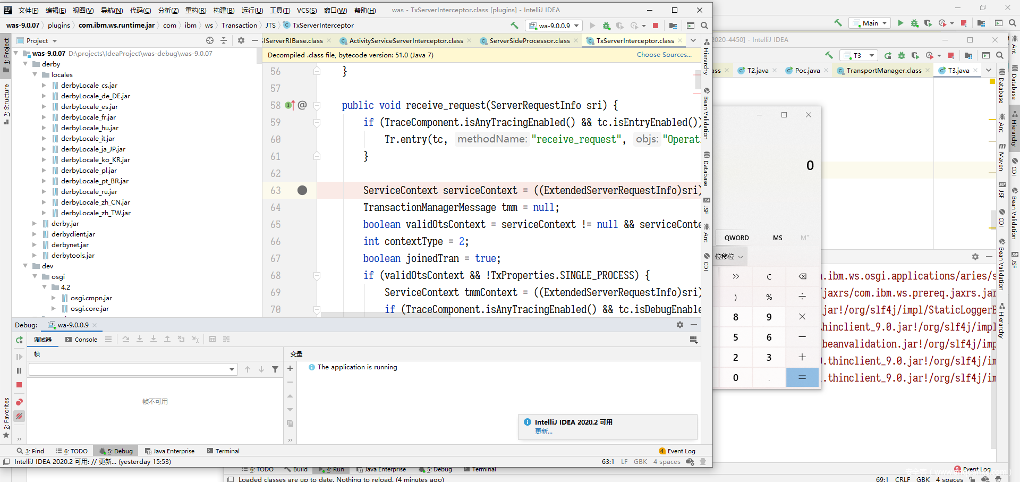Screen dimensions: 1020x482
Task: Stop the running wa-9.0.0.9 process
Action: pyautogui.click(x=656, y=26)
